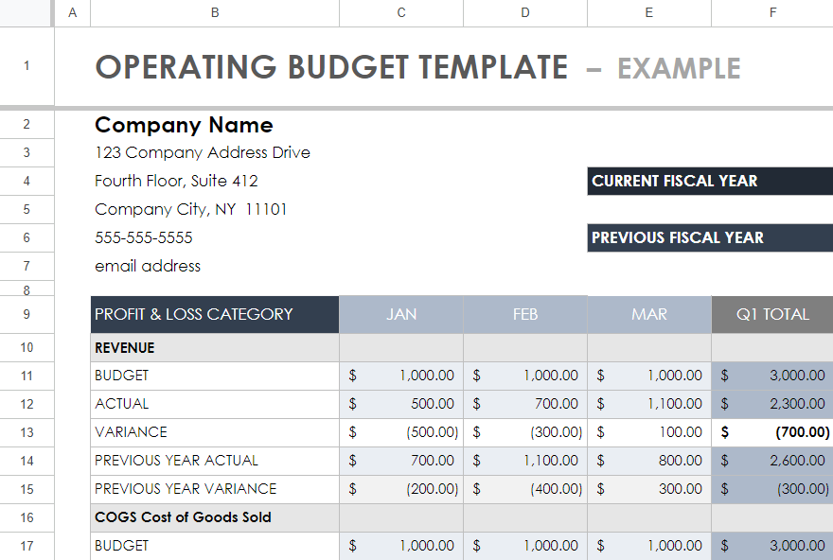Click March previous year actual 800.00
833x560 pixels.
(649, 461)
